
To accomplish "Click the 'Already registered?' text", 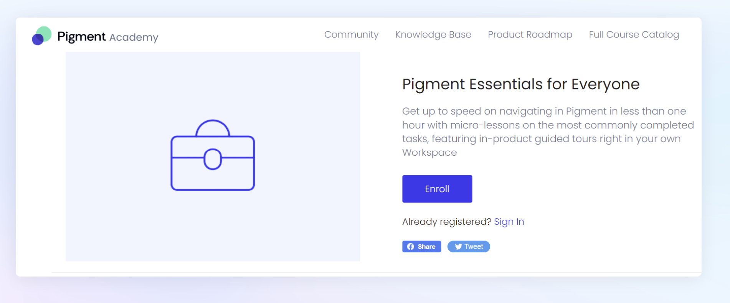I will 447,222.
